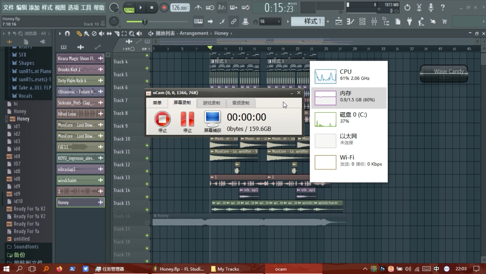Open the 文件 menu
Image resolution: width=486 pixels, height=274 pixels.
[x=8, y=7]
